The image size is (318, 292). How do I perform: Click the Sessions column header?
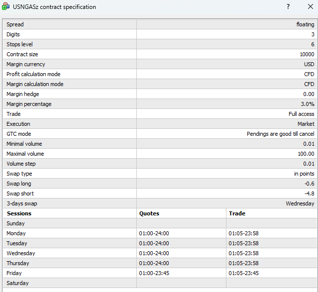(19, 213)
